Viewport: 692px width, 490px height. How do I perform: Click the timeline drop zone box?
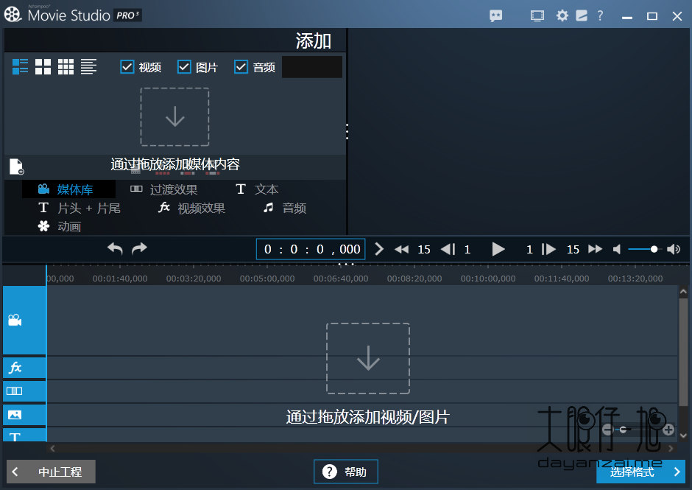click(368, 358)
